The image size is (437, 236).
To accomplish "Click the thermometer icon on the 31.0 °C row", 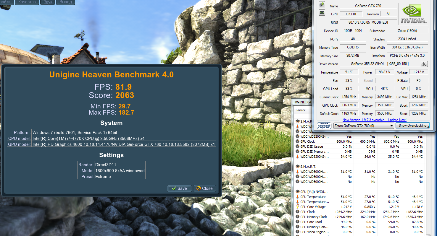I will 297,172.
